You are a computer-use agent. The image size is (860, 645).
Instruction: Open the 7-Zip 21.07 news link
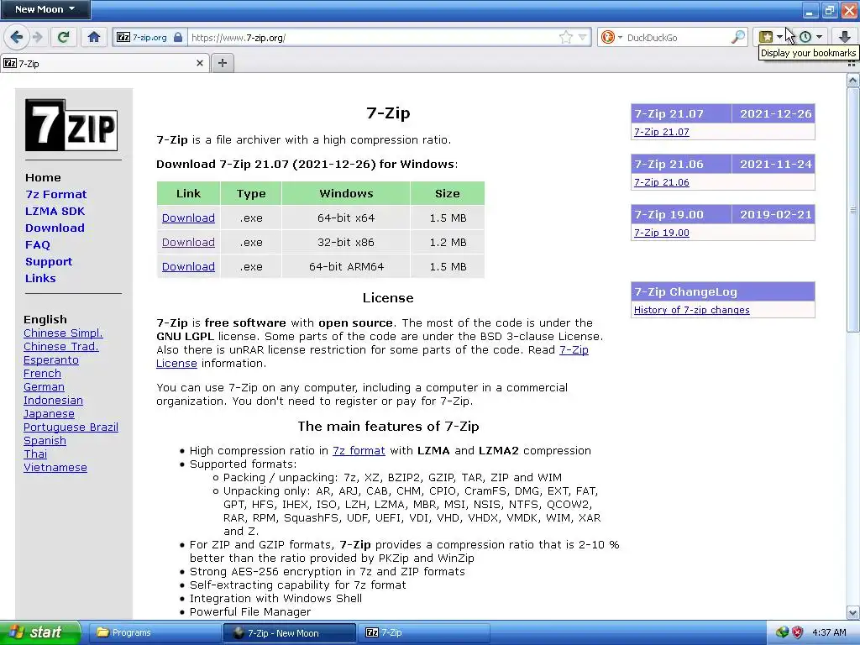(x=662, y=132)
